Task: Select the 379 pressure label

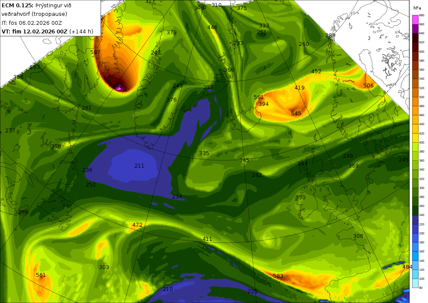Action: pos(172,33)
